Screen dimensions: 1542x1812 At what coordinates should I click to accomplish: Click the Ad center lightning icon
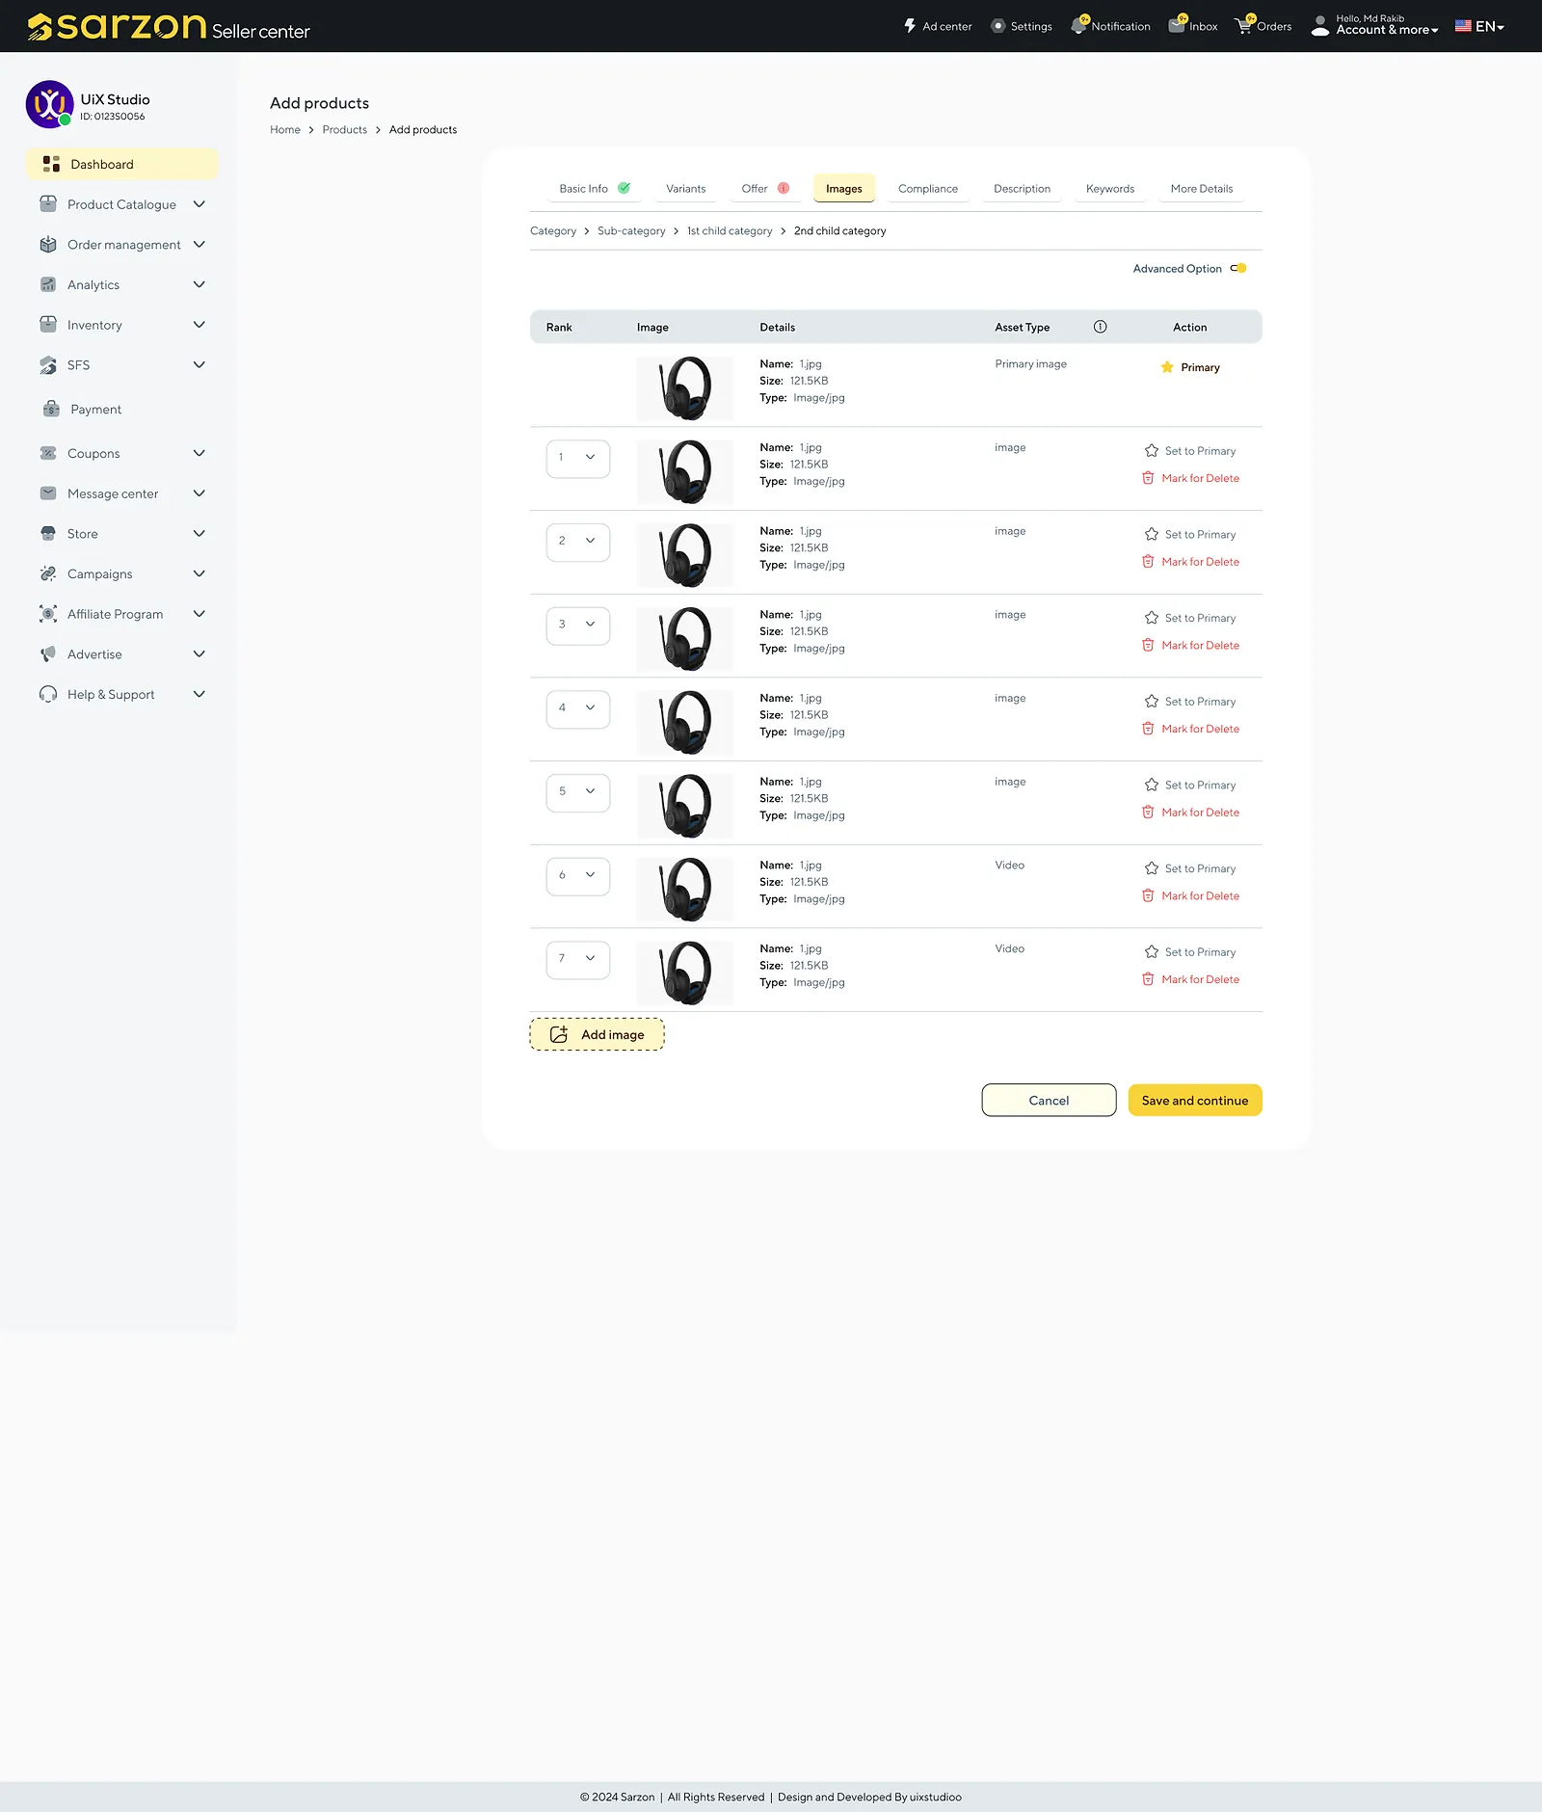(x=910, y=26)
